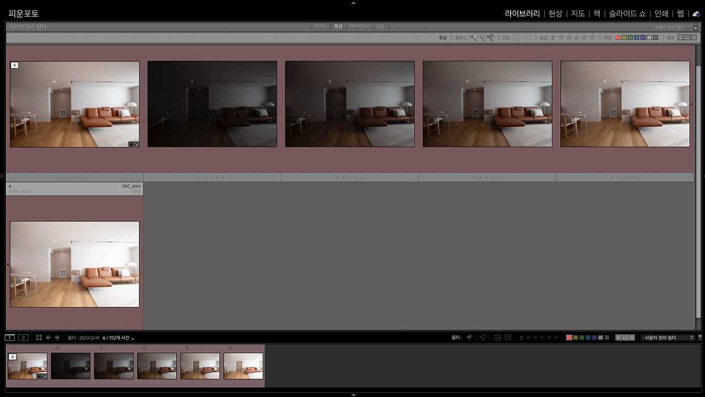Expand the right panel with edge arrow

click(x=703, y=176)
